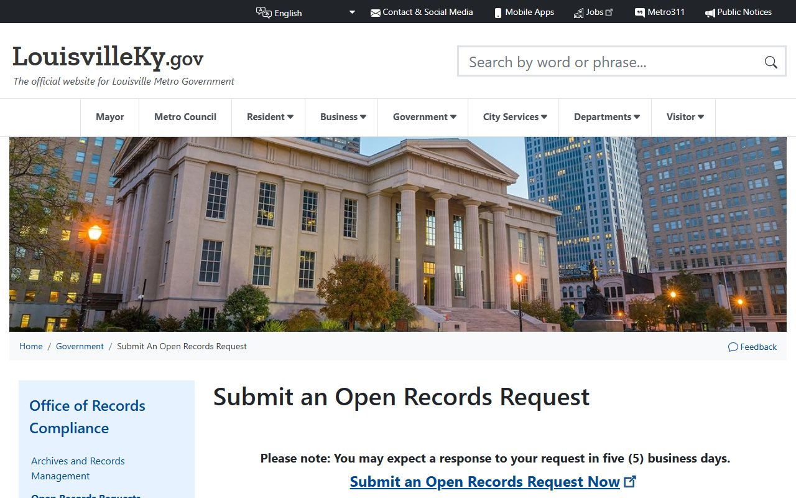Open the English language dropdown
Viewport: 796px width, 498px height.
coord(315,12)
